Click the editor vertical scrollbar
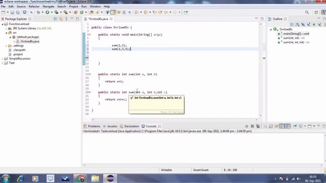This screenshot has height=183, width=326. point(261,70)
